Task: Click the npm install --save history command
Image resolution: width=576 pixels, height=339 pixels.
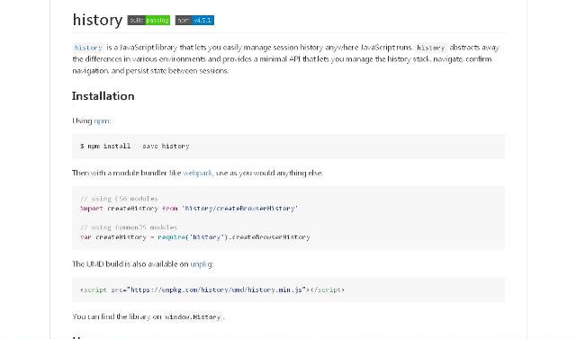Action: [134, 146]
